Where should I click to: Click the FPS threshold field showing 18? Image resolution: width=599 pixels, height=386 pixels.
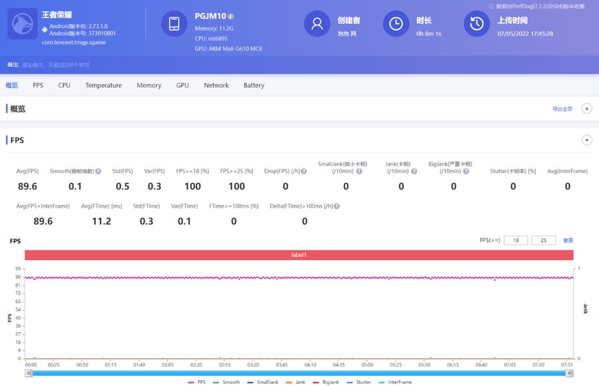click(516, 240)
